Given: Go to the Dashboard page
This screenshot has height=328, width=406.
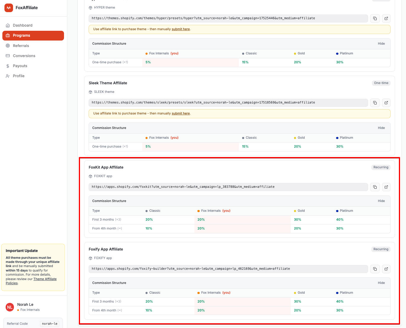Looking at the screenshot, I should 33,25.
